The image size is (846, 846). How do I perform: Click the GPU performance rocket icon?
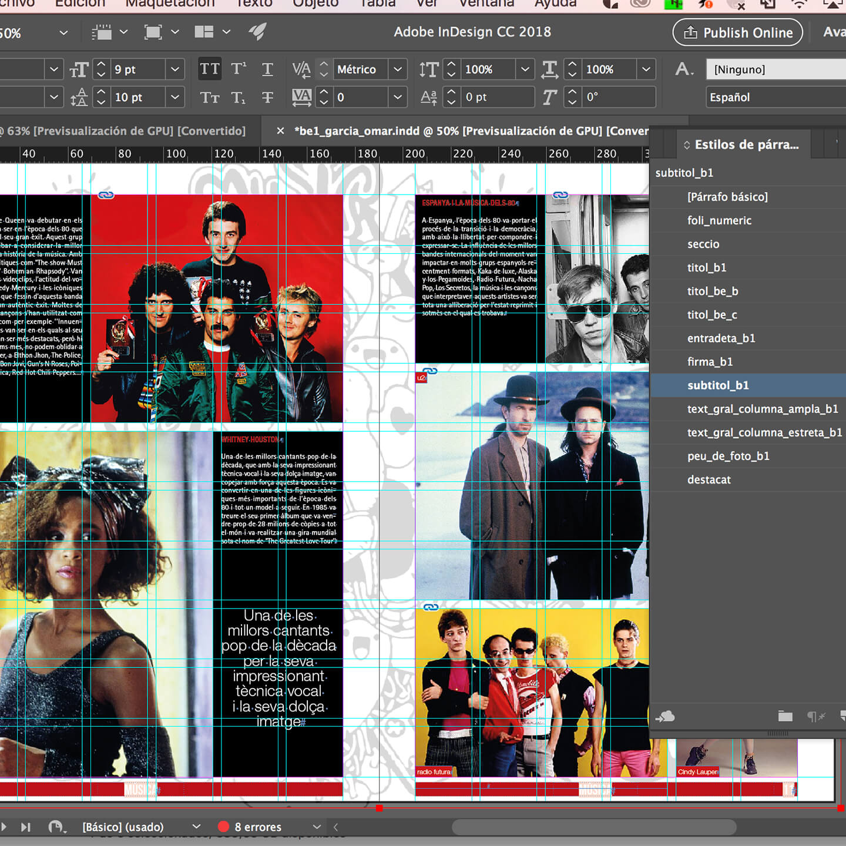point(257,32)
